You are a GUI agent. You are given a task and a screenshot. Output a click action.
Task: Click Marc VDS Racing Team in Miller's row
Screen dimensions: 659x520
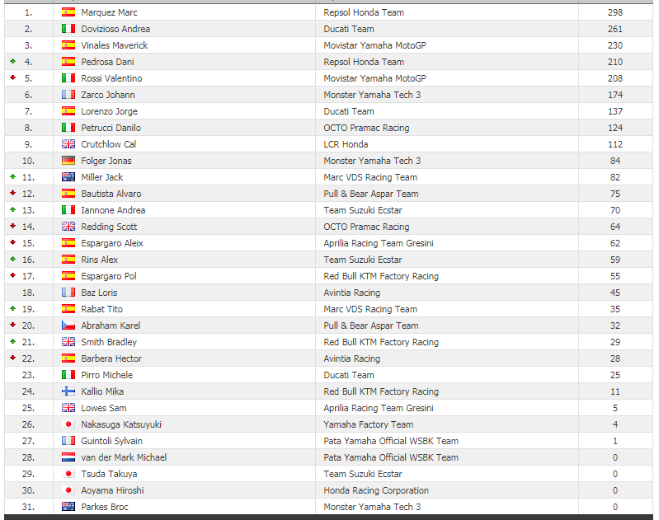pyautogui.click(x=370, y=177)
